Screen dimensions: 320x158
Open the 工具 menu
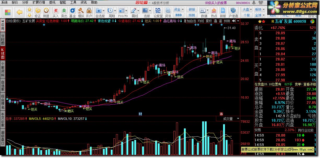73,2
